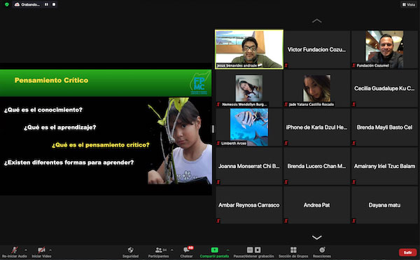420x260 pixels.
Task: Open share options caret beside Compartir pantalla
Action: tap(227, 249)
